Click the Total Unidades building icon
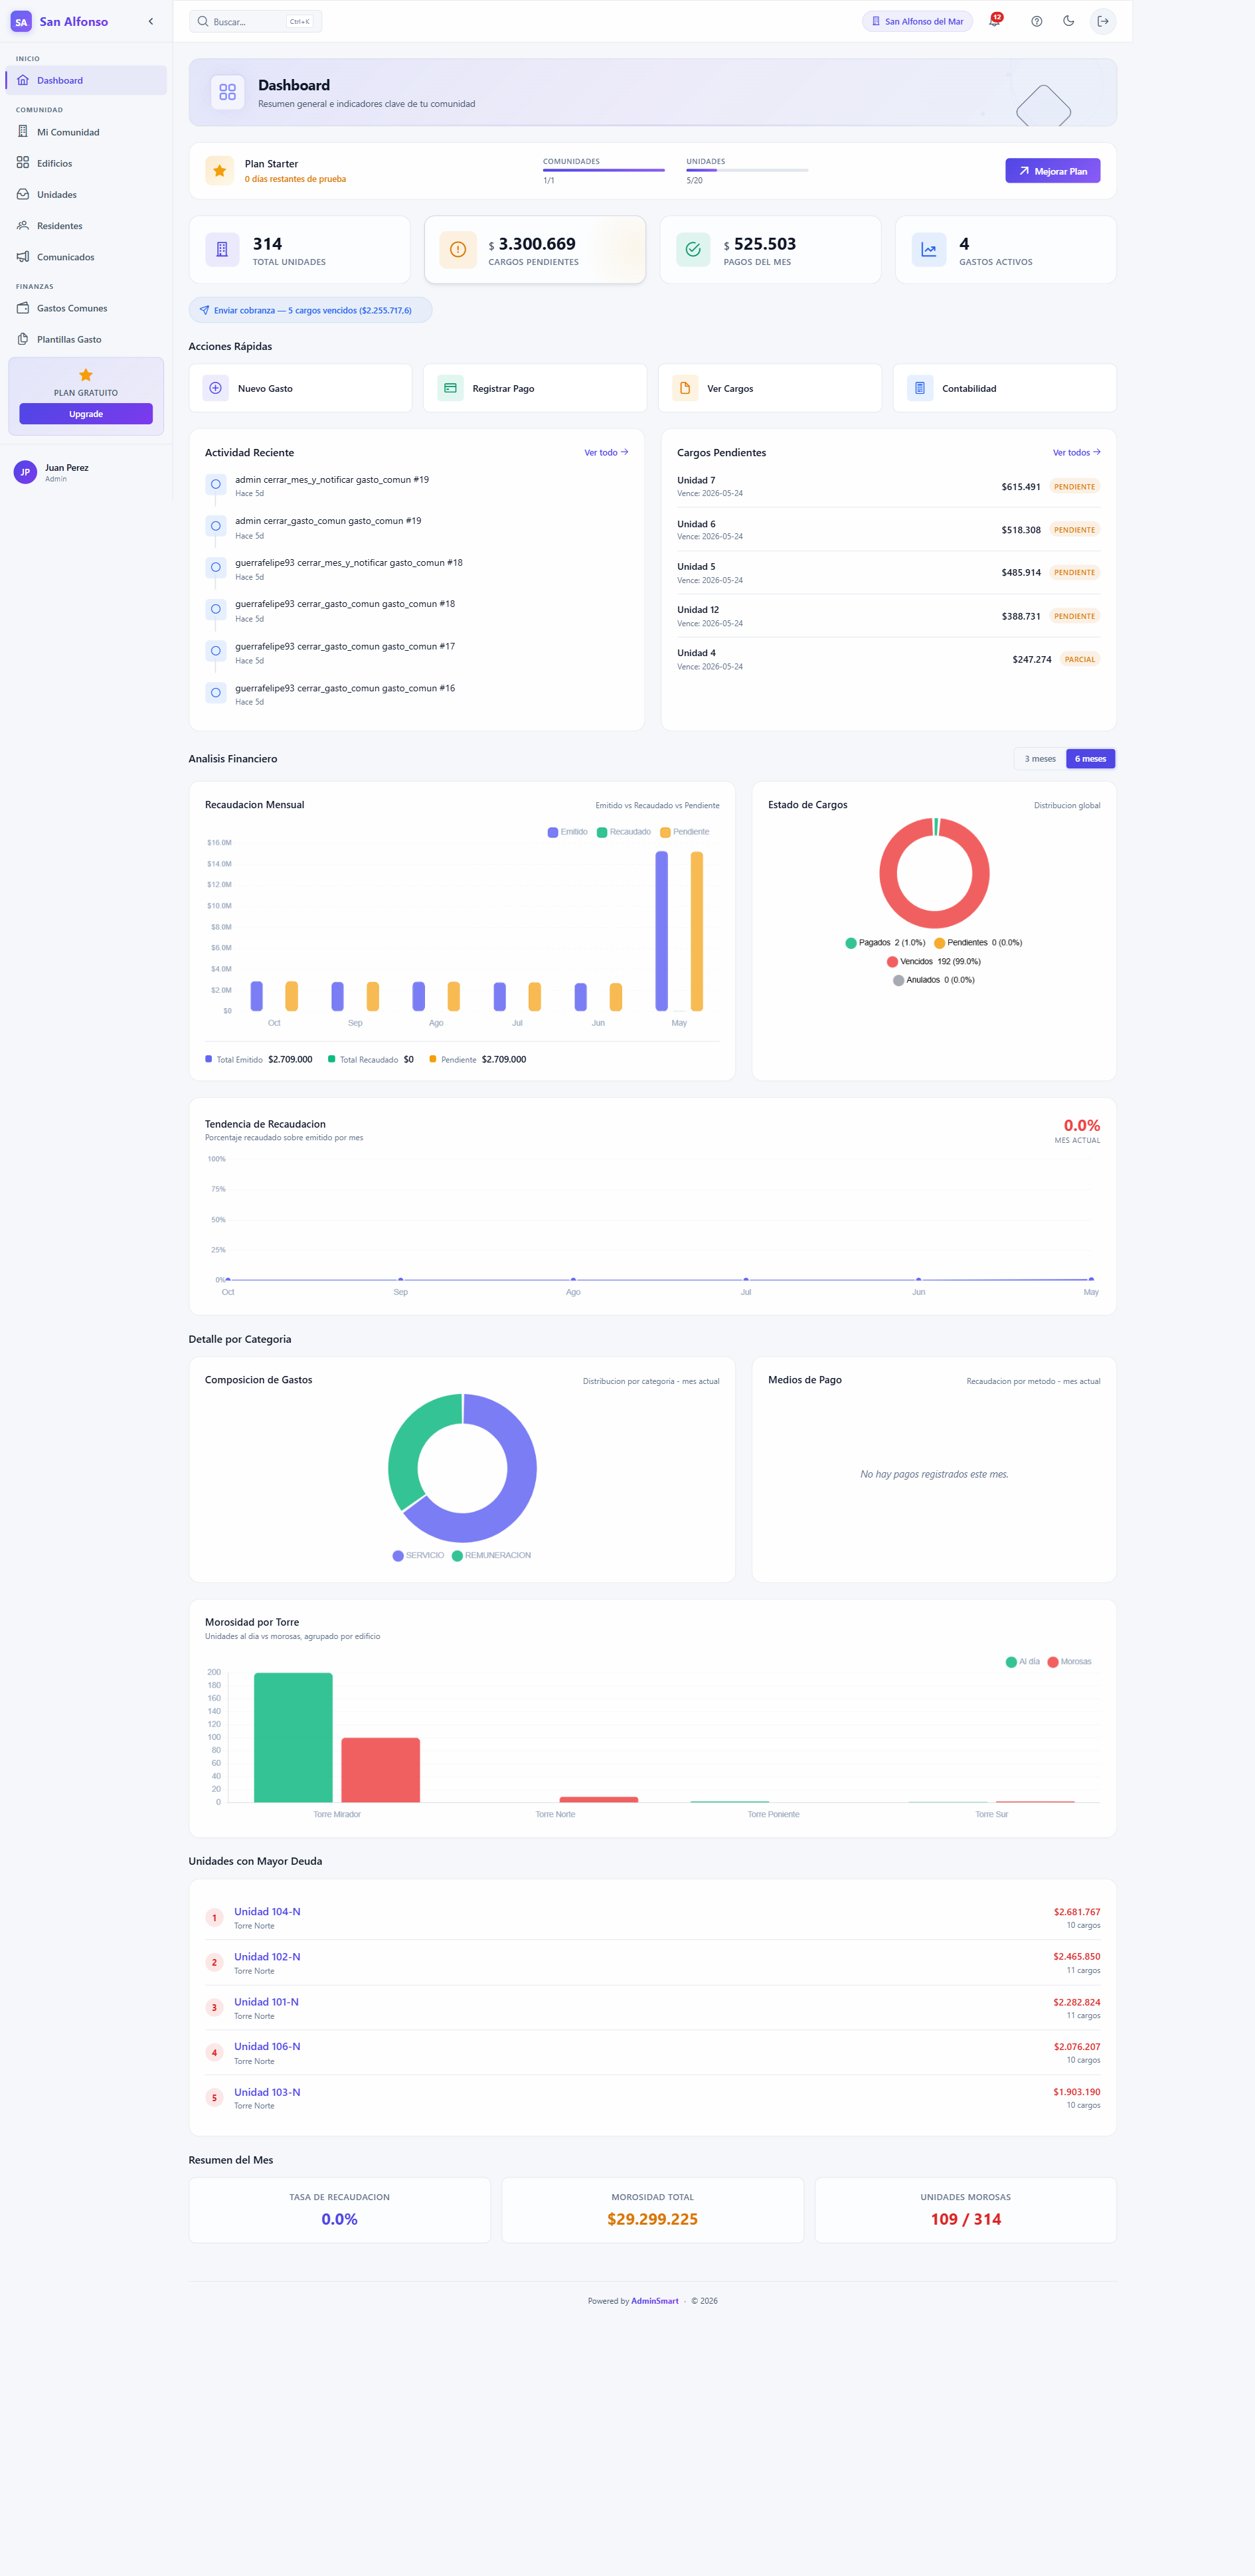 point(222,250)
